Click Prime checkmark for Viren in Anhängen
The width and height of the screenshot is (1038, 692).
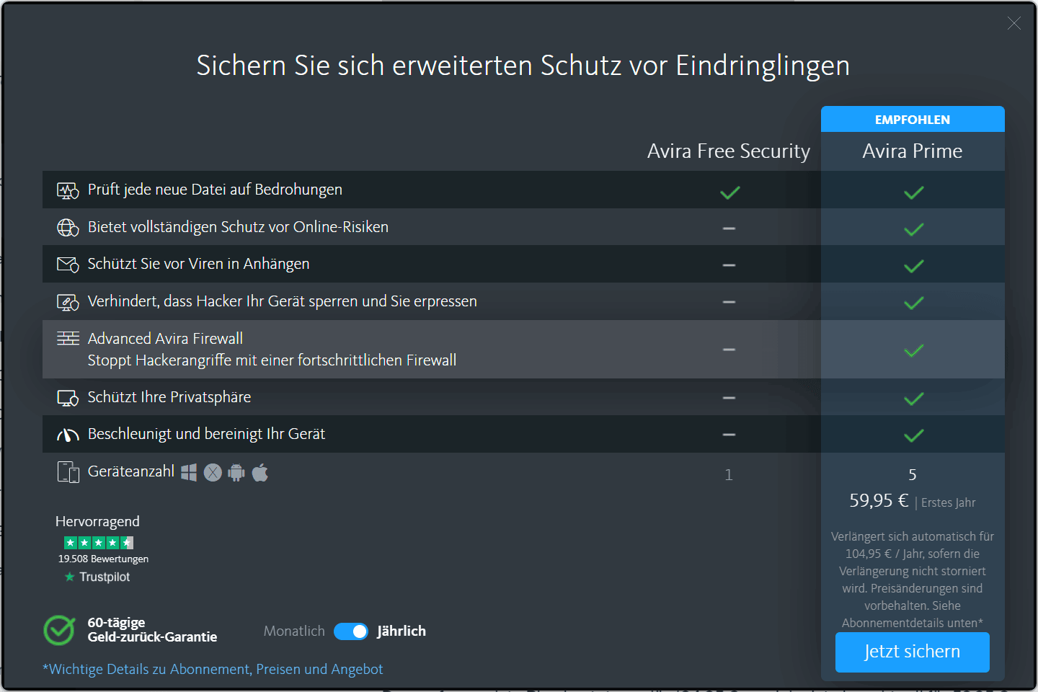point(913,266)
